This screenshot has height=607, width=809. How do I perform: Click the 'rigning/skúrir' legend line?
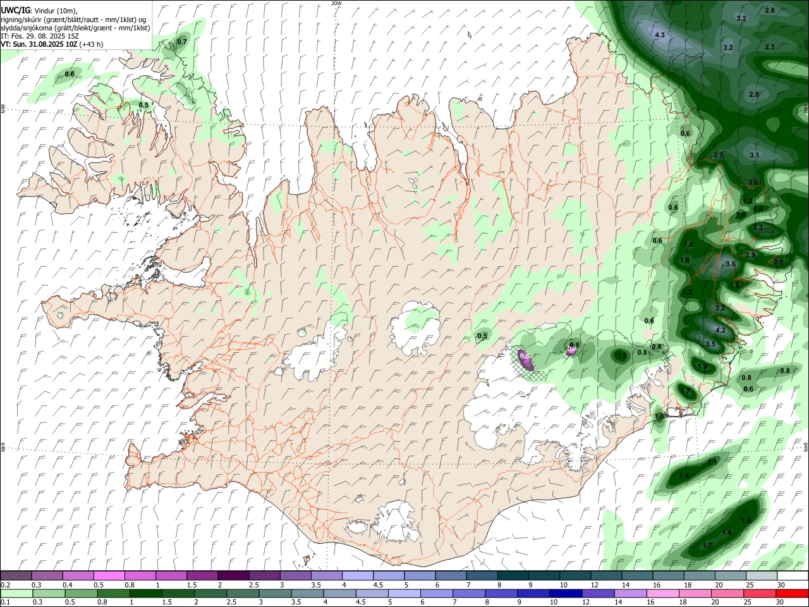74,19
